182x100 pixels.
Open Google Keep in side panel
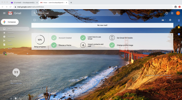[x=179, y=27]
